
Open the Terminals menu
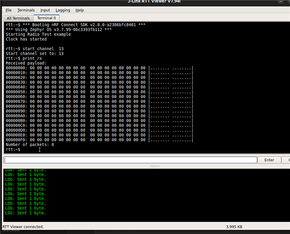click(x=26, y=10)
